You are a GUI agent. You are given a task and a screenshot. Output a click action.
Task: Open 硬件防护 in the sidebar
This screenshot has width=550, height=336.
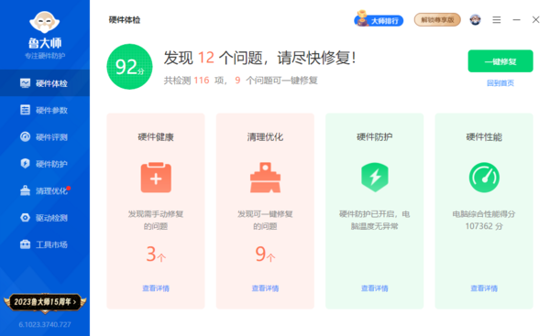pyautogui.click(x=45, y=164)
